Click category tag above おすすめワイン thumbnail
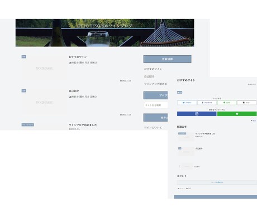 pyautogui.click(x=24, y=56)
